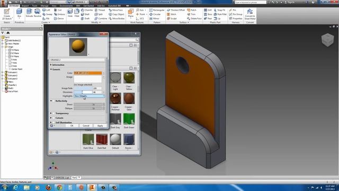The width and height of the screenshot is (339, 191).
Task: Pick the Shell tool
Action: [x=85, y=14]
